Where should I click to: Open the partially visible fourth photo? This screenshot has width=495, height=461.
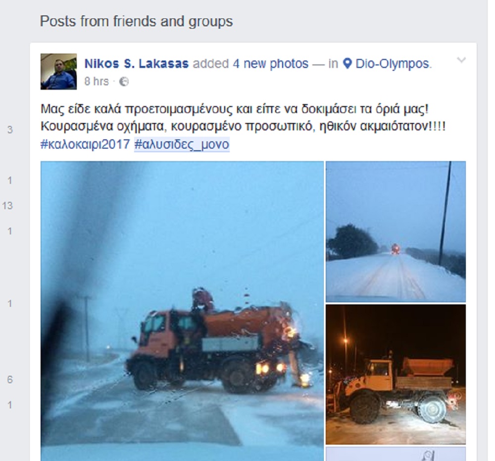tap(396, 454)
